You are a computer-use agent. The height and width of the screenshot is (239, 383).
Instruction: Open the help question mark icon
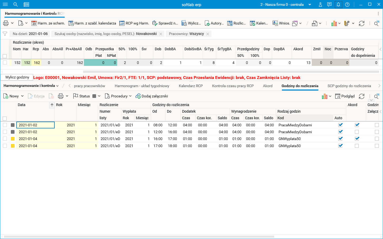point(347,4)
